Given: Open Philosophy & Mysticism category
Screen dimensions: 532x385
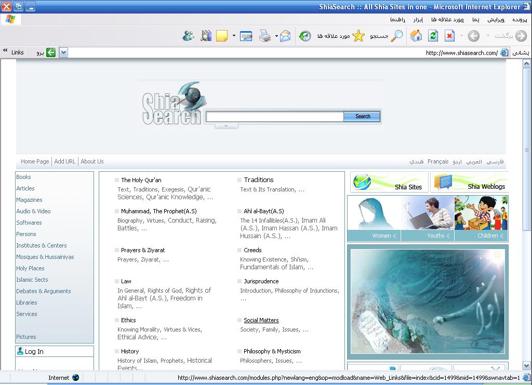Looking at the screenshot, I should pyautogui.click(x=272, y=351).
